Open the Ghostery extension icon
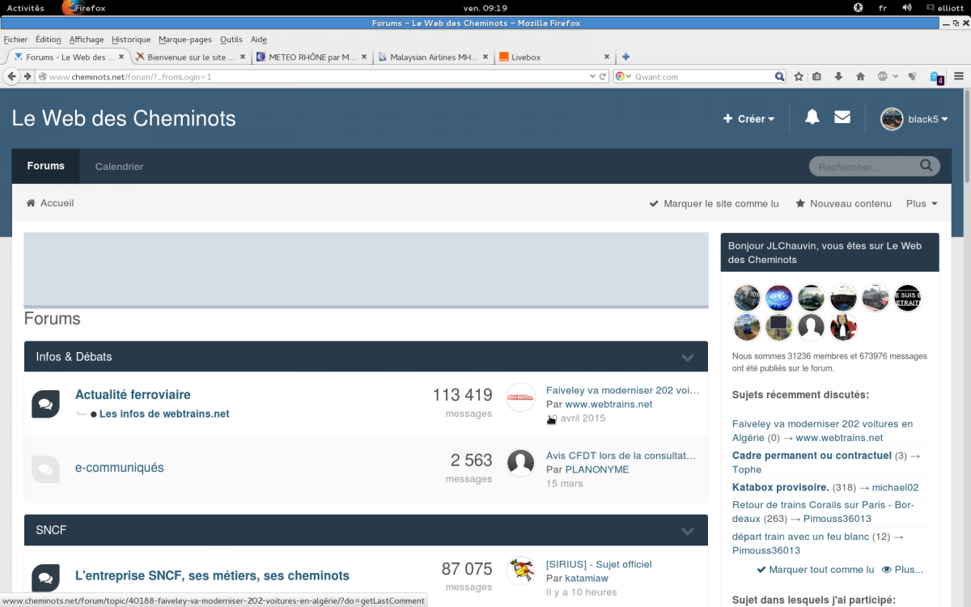Screen dimensions: 971x607 click(x=935, y=78)
